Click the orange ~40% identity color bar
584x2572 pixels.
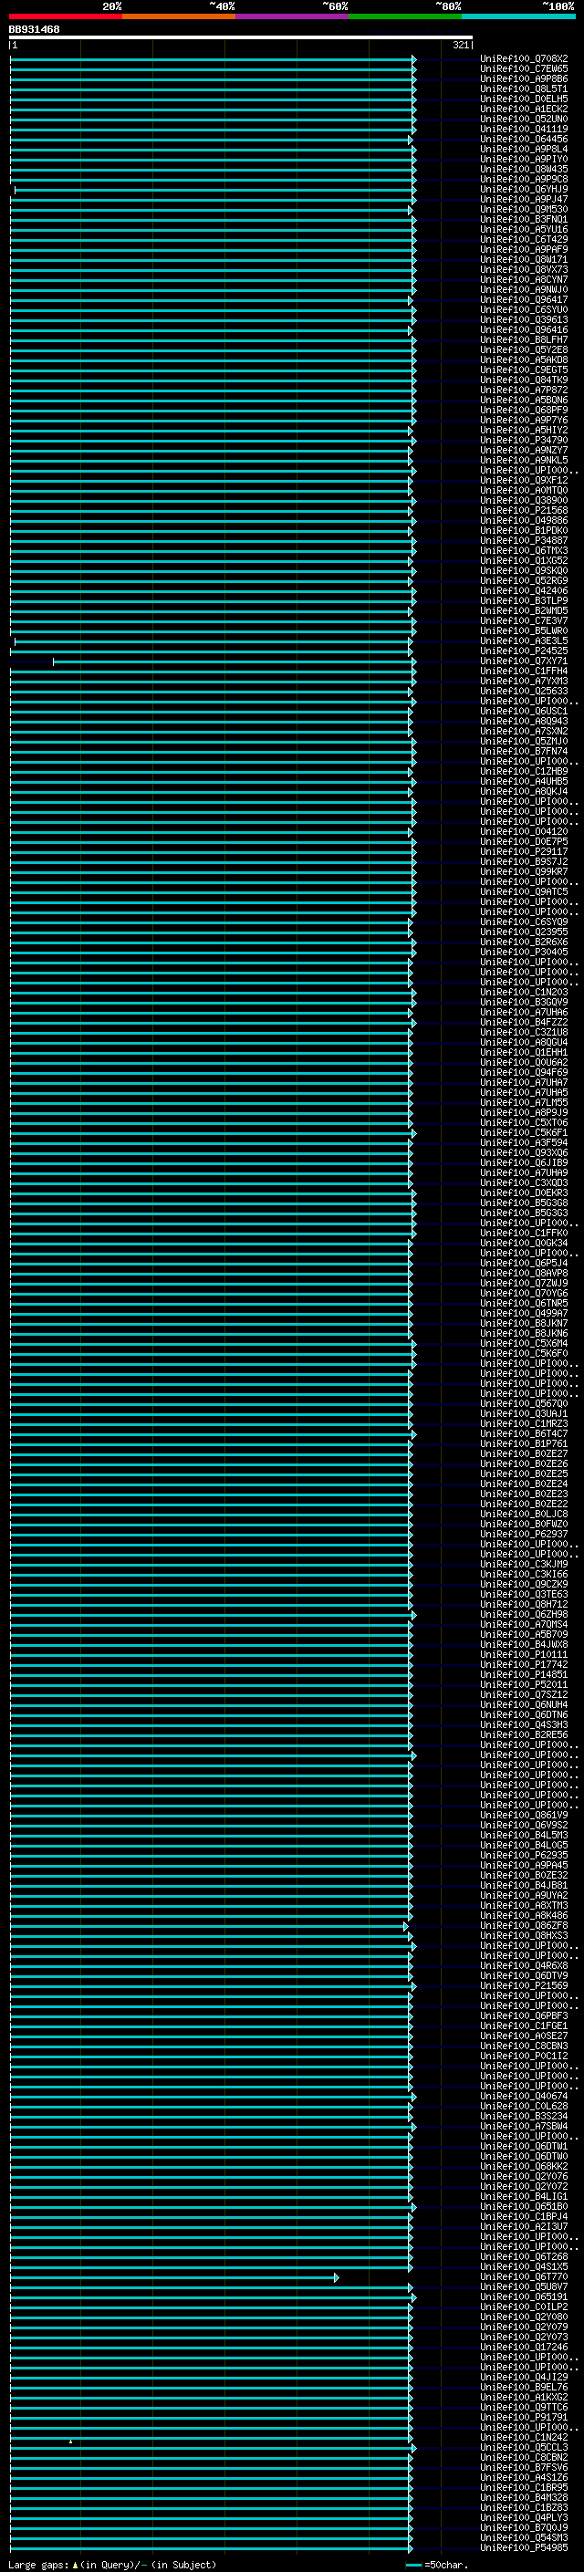point(179,16)
